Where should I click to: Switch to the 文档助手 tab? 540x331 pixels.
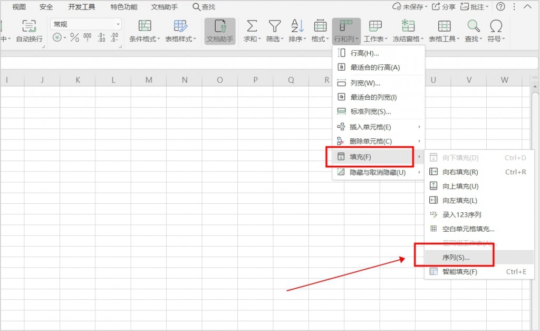click(x=165, y=6)
